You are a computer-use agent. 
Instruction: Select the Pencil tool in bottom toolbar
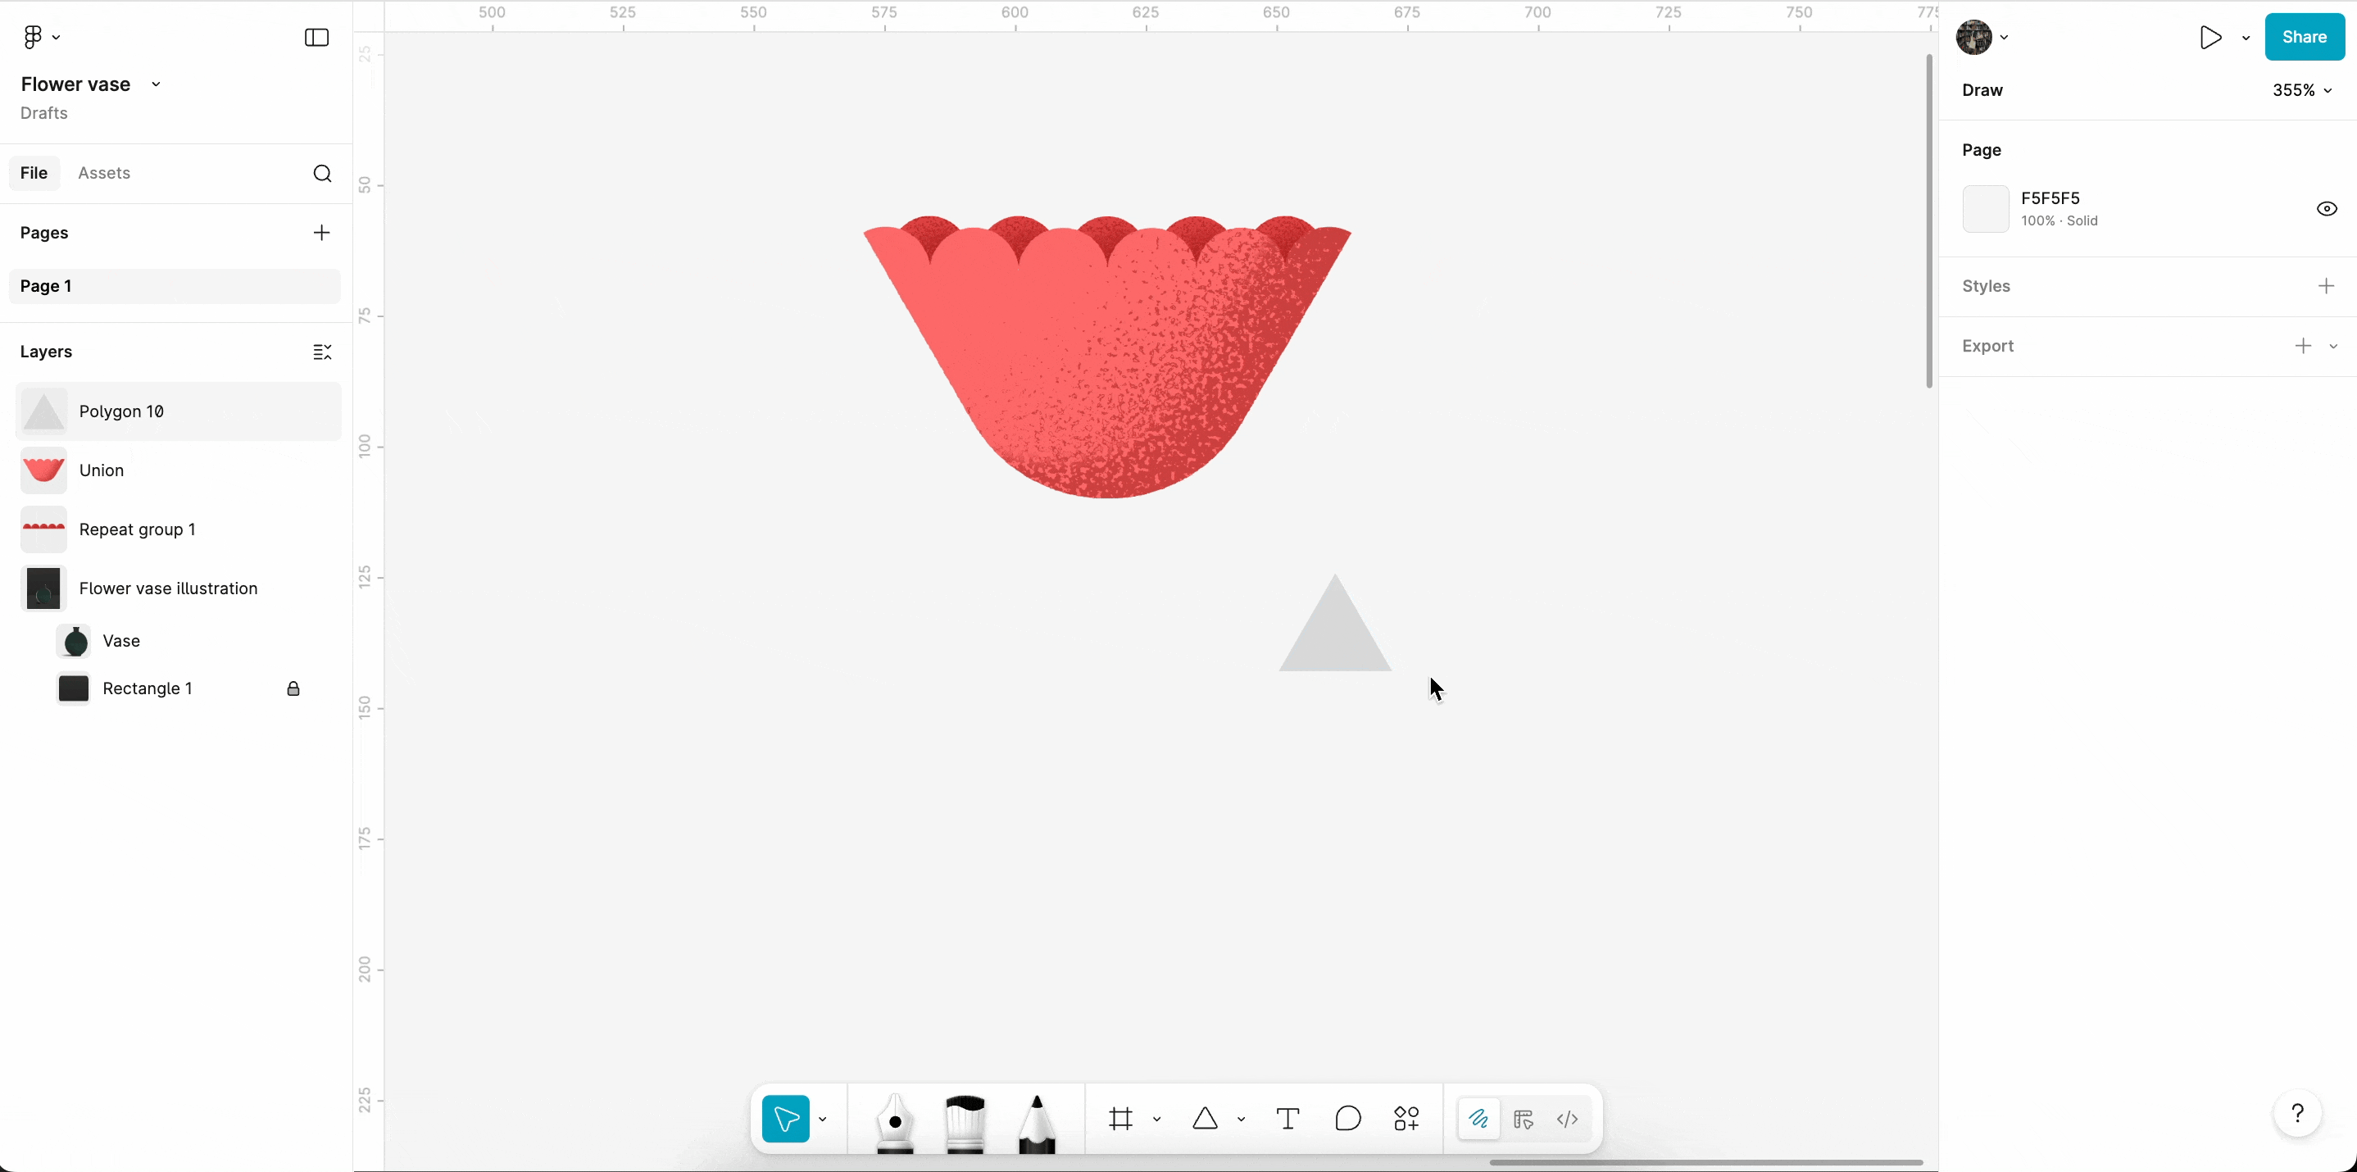1037,1122
